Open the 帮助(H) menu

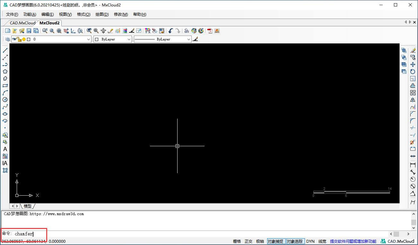pyautogui.click(x=140, y=14)
